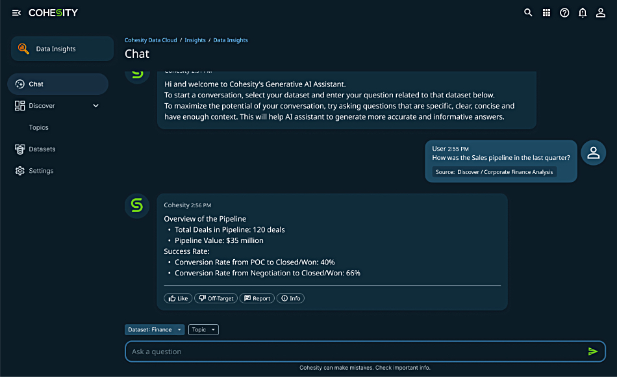Click 'Conversion Rate from Negotiation to Closed/Won: 66%'
Image resolution: width=617 pixels, height=380 pixels.
[x=268, y=273]
